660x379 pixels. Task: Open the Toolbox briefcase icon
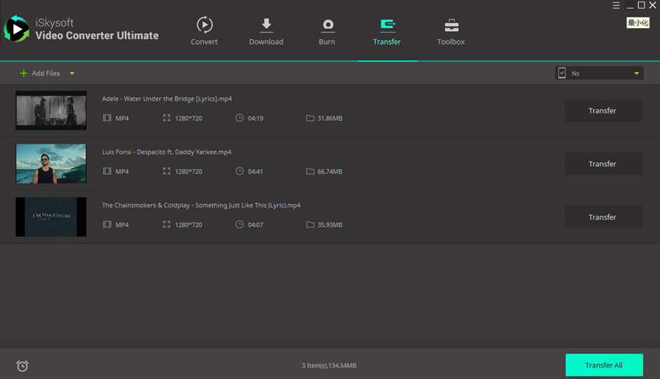[x=450, y=25]
